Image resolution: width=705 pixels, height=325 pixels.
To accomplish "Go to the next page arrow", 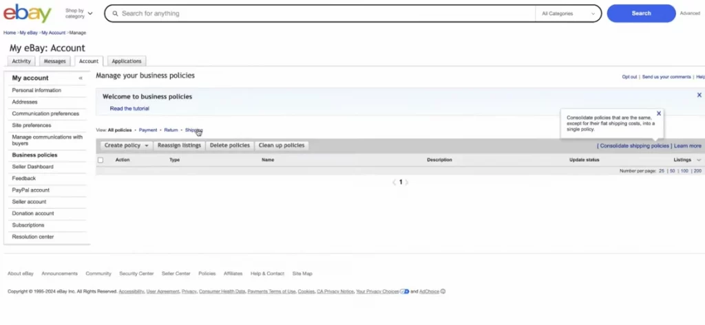I will tap(407, 182).
